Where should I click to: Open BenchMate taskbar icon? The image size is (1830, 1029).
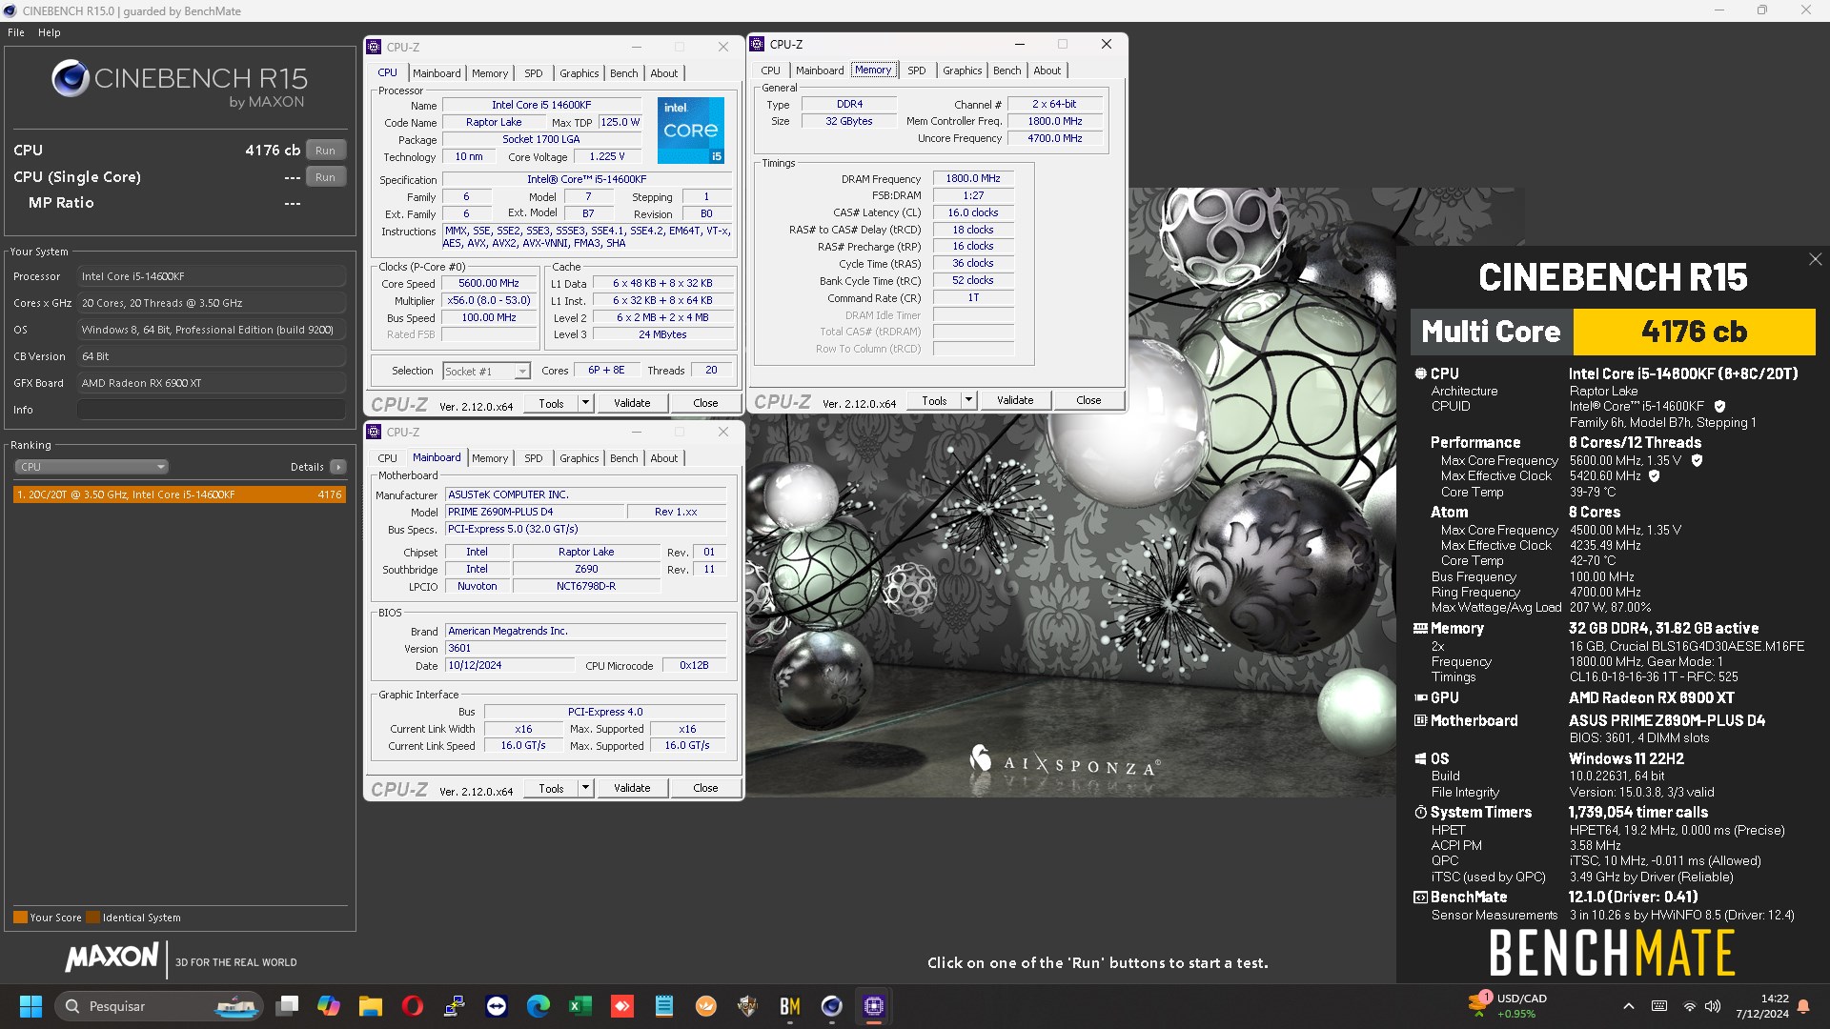pos(790,1006)
